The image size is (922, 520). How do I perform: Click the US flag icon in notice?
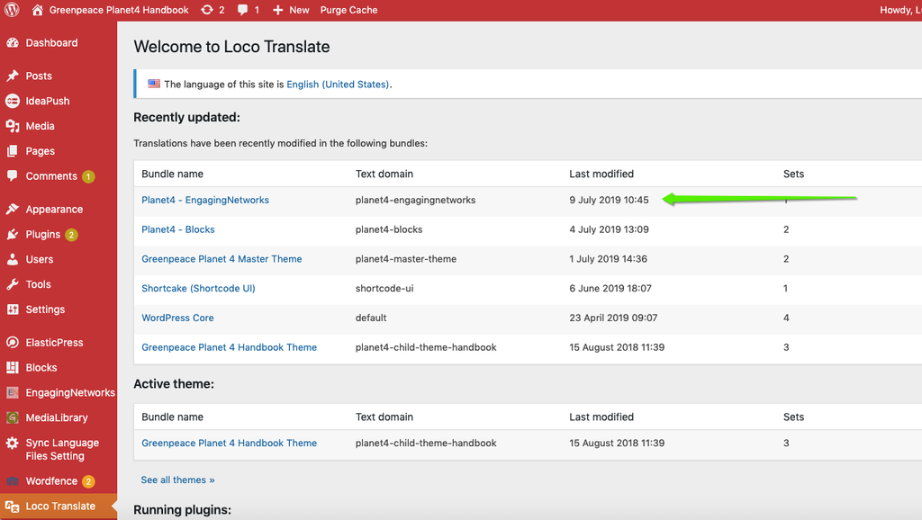(154, 84)
